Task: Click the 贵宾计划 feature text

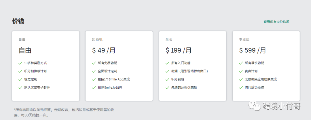Action: (x=251, y=71)
